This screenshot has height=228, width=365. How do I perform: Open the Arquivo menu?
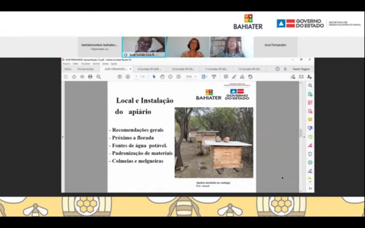[66, 64]
